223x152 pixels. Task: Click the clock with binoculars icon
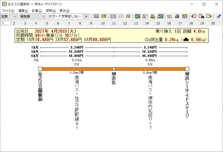(201, 16)
